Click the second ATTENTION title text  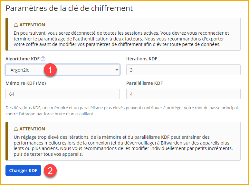pos(32,129)
